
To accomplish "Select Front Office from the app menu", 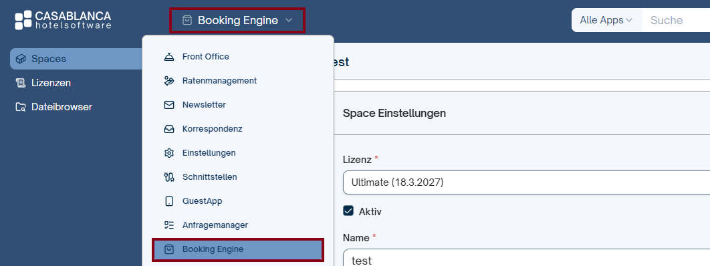I will [238, 57].
